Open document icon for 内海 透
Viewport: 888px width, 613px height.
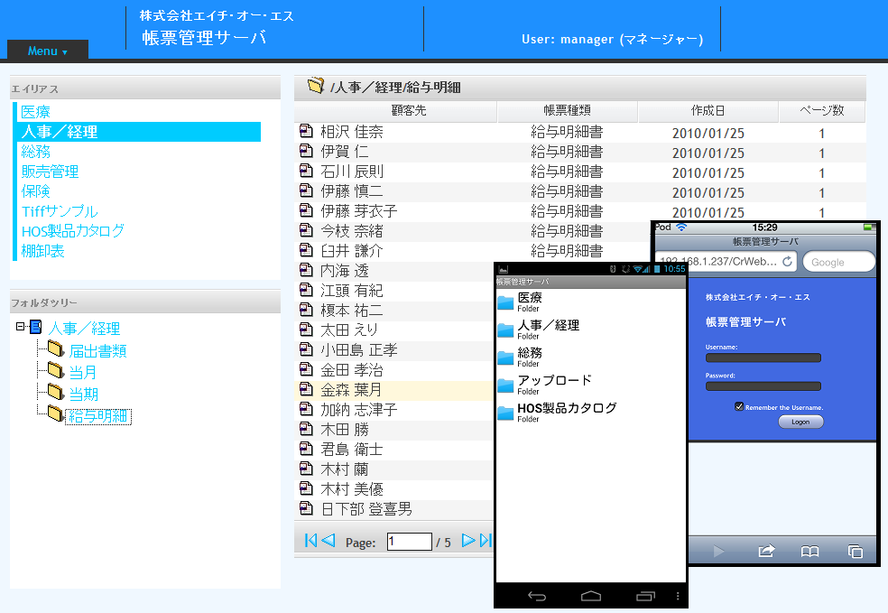[x=306, y=270]
